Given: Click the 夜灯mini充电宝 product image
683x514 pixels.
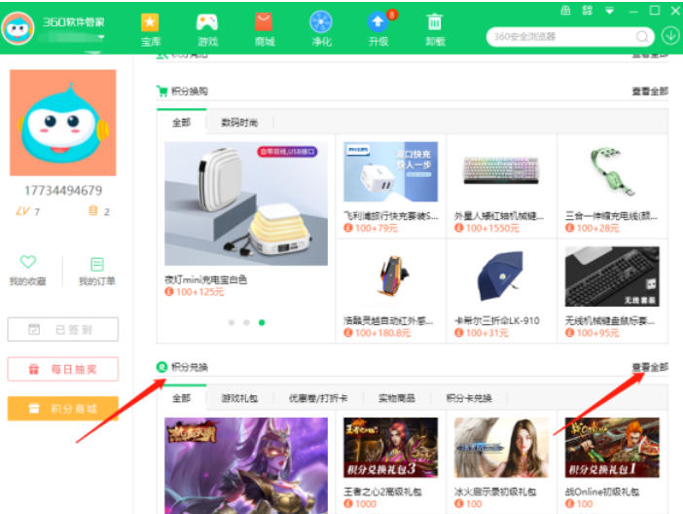Looking at the screenshot, I should [x=246, y=203].
